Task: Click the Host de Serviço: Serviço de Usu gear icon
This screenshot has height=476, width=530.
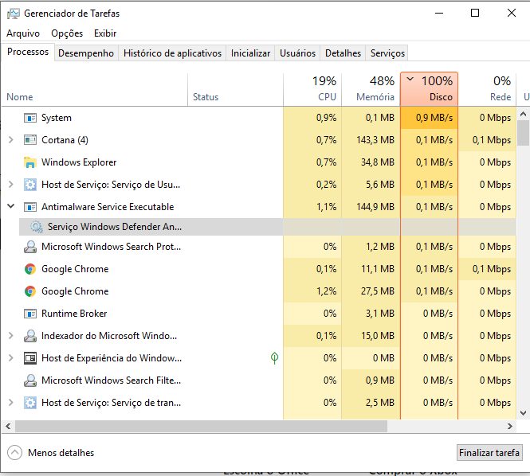Action: (x=30, y=185)
